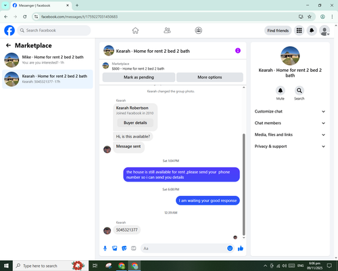
Task: Send a thumbs-up like
Action: point(241,249)
